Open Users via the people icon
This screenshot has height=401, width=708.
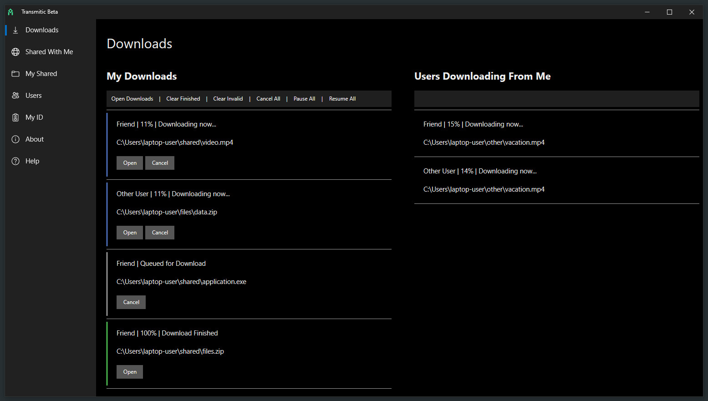(15, 96)
